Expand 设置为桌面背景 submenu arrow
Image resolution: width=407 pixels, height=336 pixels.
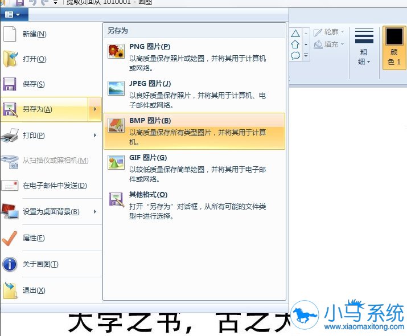point(95,212)
